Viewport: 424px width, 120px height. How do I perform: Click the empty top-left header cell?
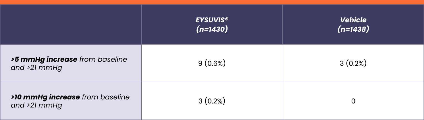point(71,25)
